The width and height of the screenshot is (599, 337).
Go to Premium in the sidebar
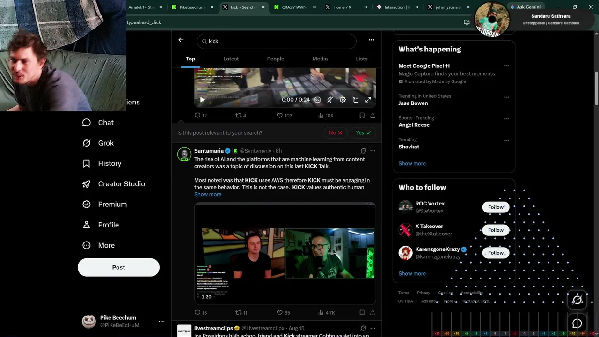105,205
